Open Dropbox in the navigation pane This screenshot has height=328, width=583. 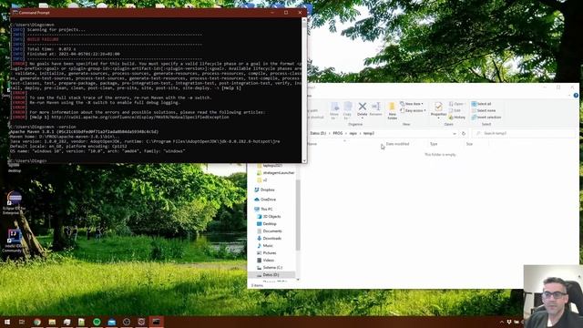click(264, 190)
